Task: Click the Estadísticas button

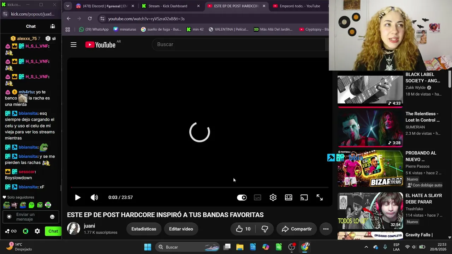Action: [144, 229]
